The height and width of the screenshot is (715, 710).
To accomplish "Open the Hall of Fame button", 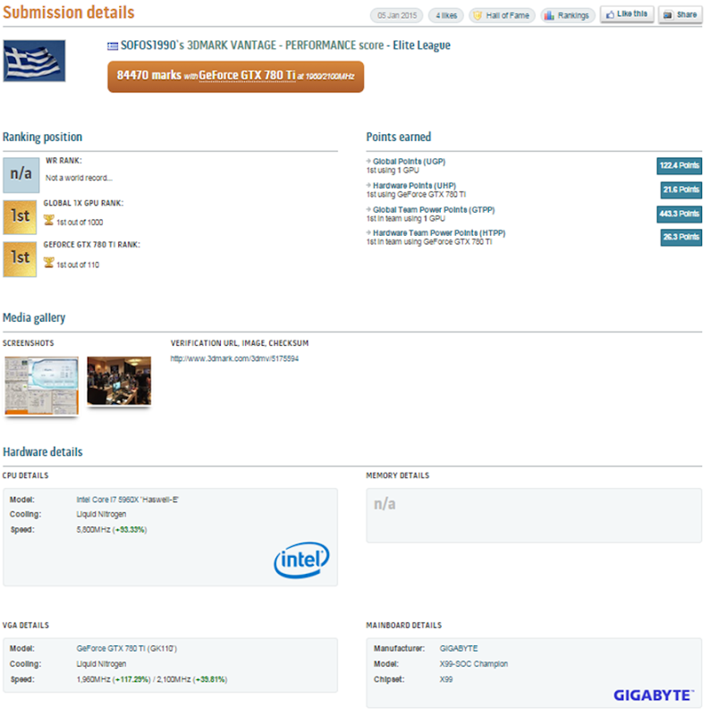I will 502,15.
